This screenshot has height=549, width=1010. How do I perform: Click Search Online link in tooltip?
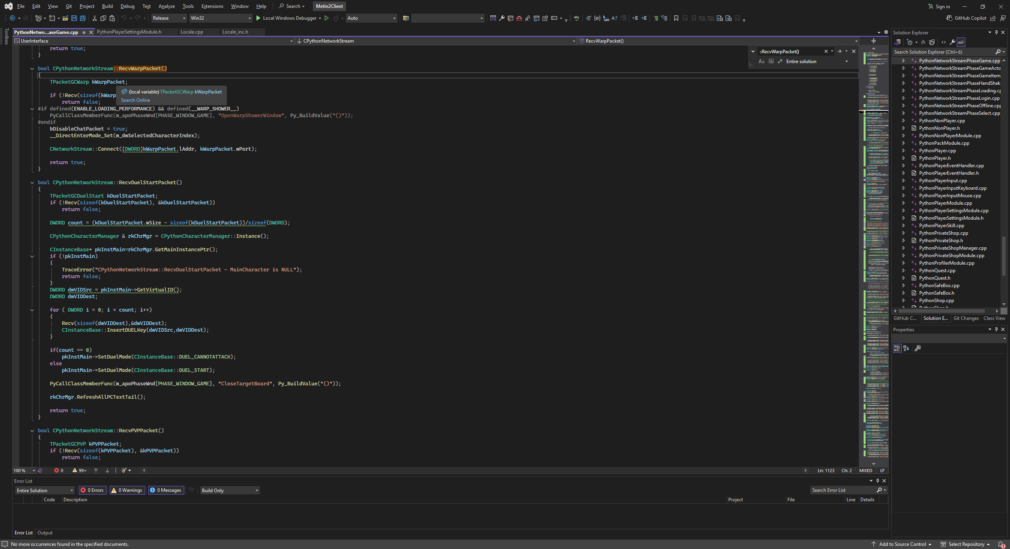point(135,100)
